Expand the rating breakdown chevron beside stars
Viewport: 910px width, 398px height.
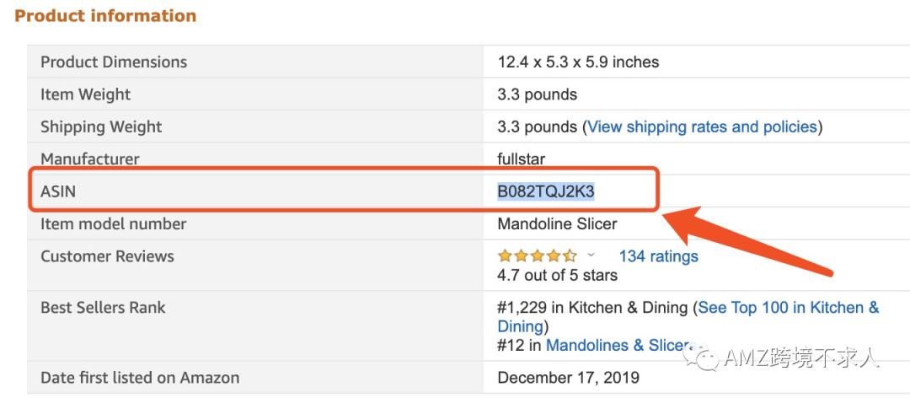(591, 255)
